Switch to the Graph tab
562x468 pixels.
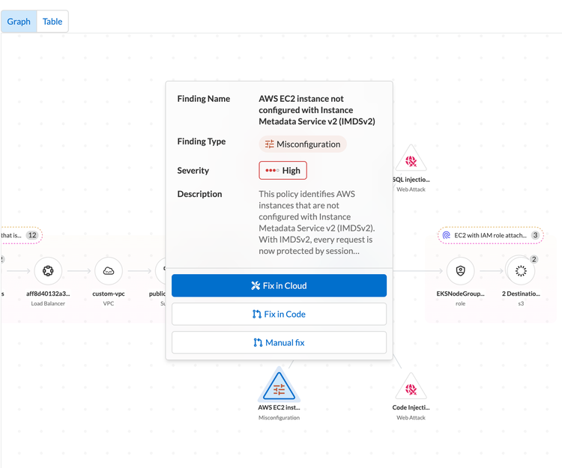19,22
